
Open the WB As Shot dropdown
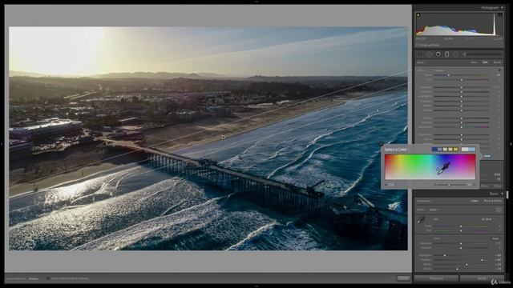tap(487, 219)
